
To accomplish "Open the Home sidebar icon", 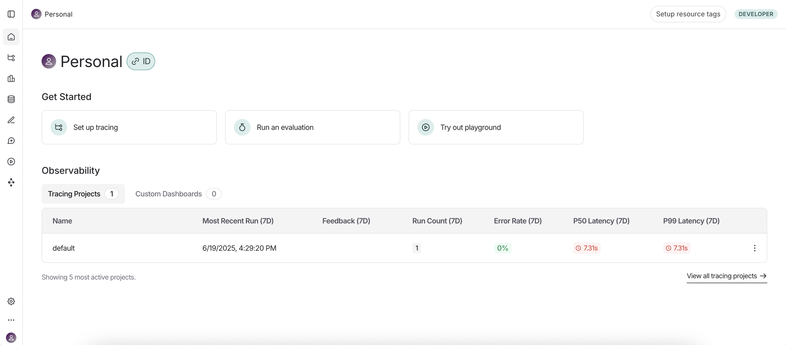I will click(x=11, y=37).
